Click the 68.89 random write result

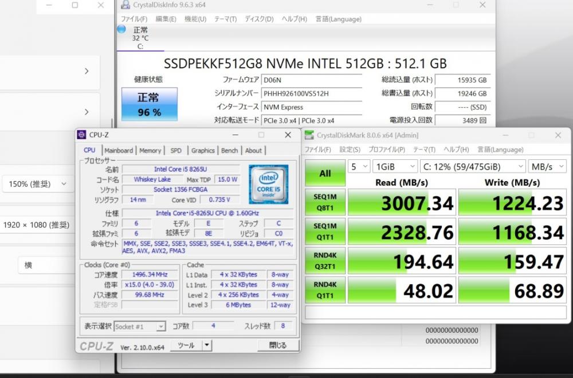(x=513, y=290)
